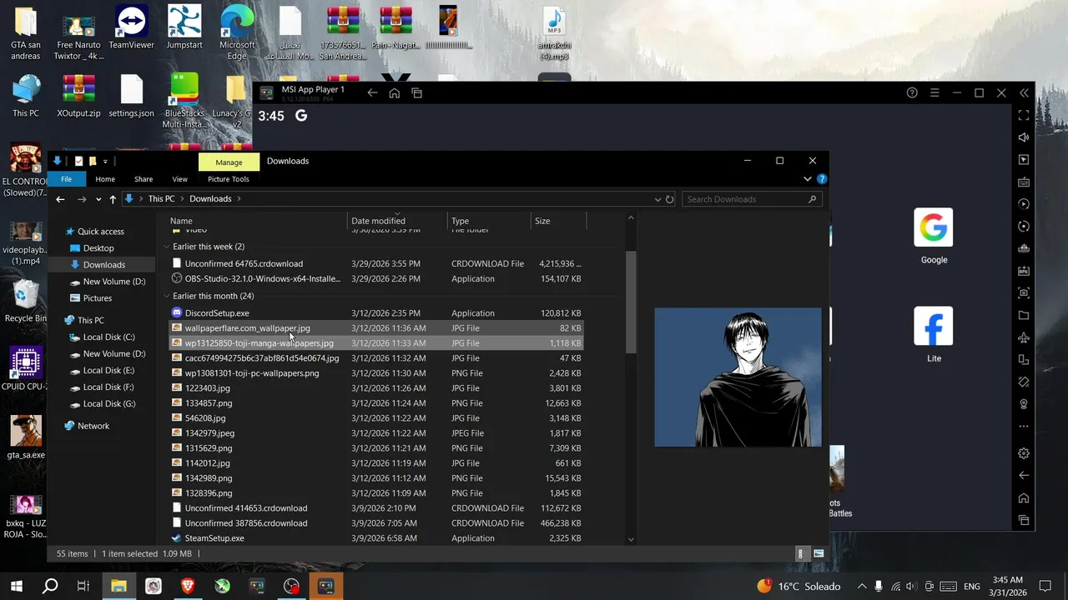This screenshot has height=600, width=1068.
Task: Click the Toji preview image thumbnail
Action: click(738, 377)
